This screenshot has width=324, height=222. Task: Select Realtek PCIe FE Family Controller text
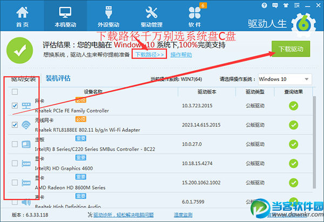coord(72,111)
